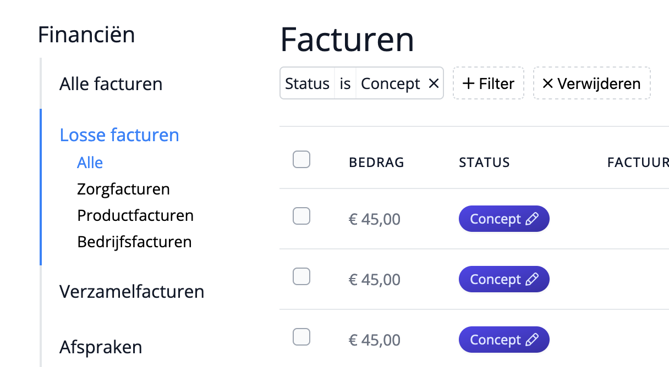Open the 'is' operator in the filter chip
This screenshot has height=367, width=669.
[345, 83]
